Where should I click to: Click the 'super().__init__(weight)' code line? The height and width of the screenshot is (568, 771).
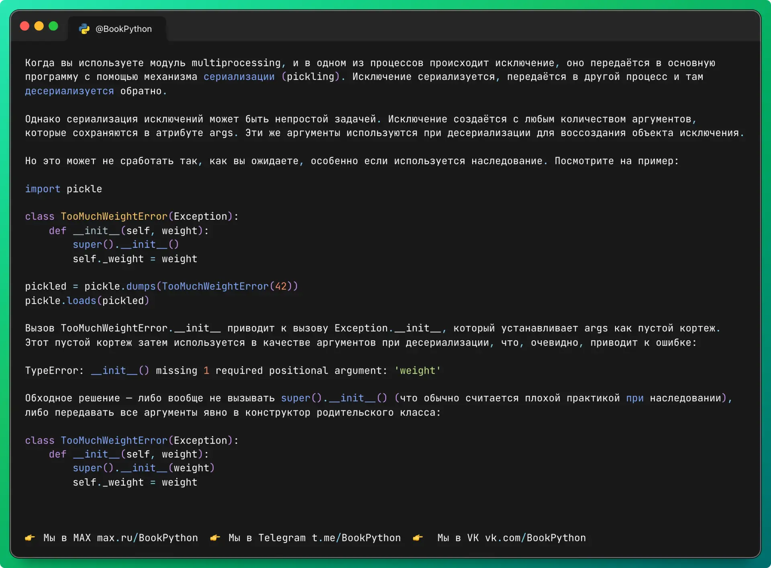144,468
